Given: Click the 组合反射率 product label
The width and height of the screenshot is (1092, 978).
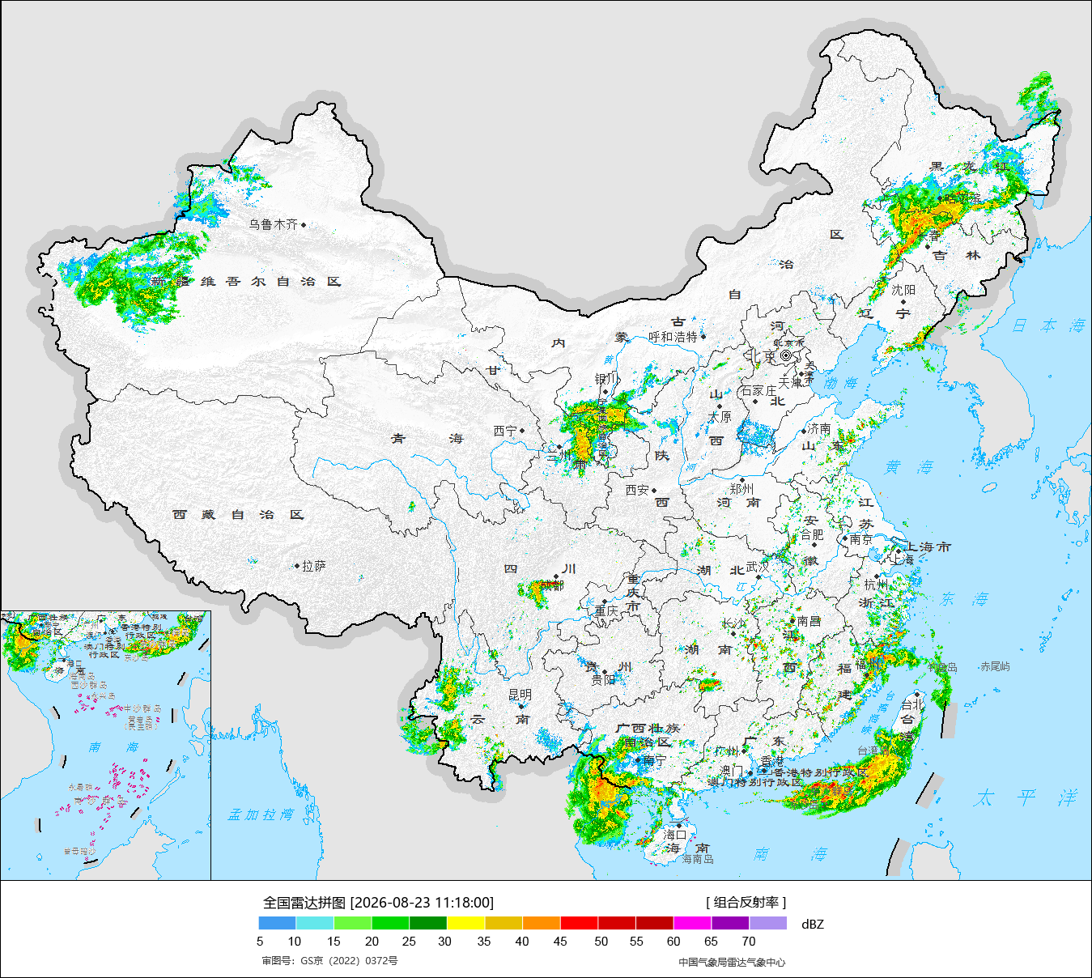Looking at the screenshot, I should pos(746,902).
